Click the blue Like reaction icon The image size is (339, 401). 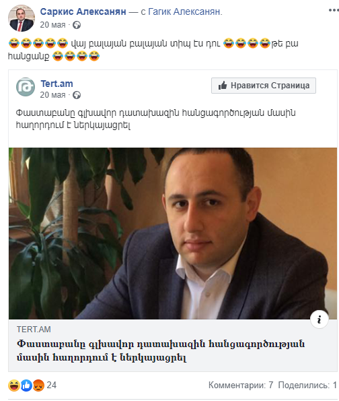click(x=26, y=385)
